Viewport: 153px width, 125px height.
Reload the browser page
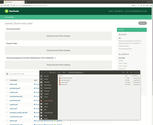pos(8,5)
